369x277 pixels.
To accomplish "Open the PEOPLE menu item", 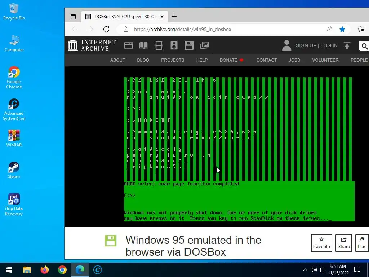I will pyautogui.click(x=359, y=60).
